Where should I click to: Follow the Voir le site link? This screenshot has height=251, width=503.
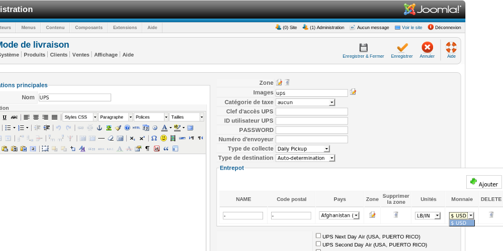408,28
